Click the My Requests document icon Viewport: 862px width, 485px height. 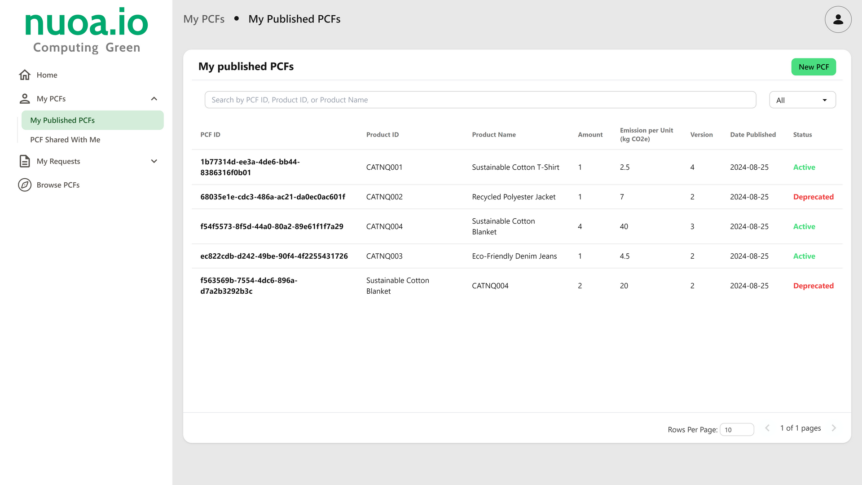[25, 161]
